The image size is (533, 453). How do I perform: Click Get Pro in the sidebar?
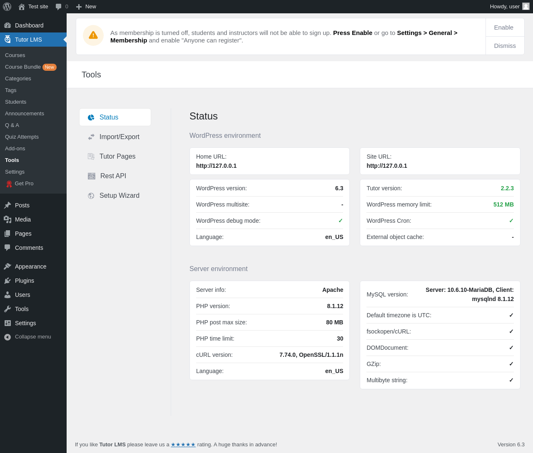(x=24, y=184)
